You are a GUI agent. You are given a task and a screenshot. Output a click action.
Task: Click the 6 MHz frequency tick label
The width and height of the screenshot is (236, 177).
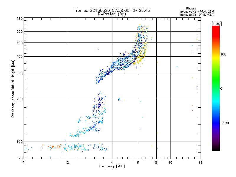point(138,163)
